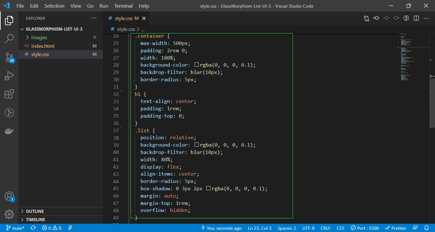Open the Terminal menu
Screen dimensions: 435x232
pyautogui.click(x=124, y=6)
